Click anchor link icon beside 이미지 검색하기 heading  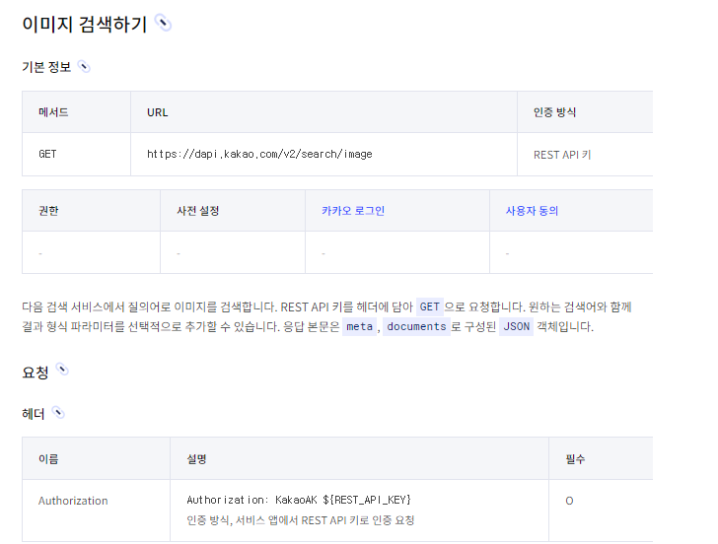point(163,23)
